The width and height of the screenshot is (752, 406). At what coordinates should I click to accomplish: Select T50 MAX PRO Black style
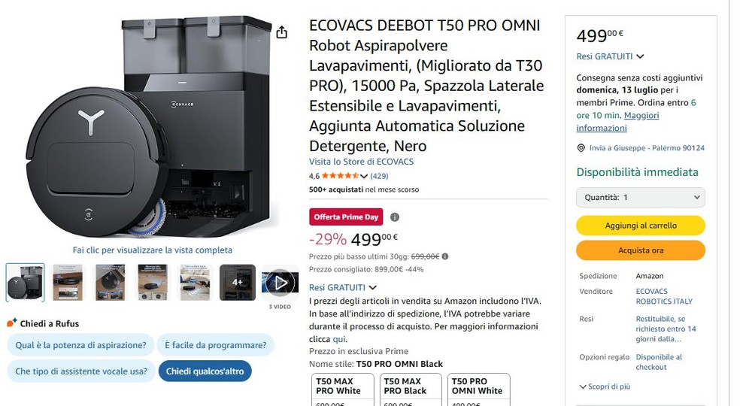pos(411,389)
